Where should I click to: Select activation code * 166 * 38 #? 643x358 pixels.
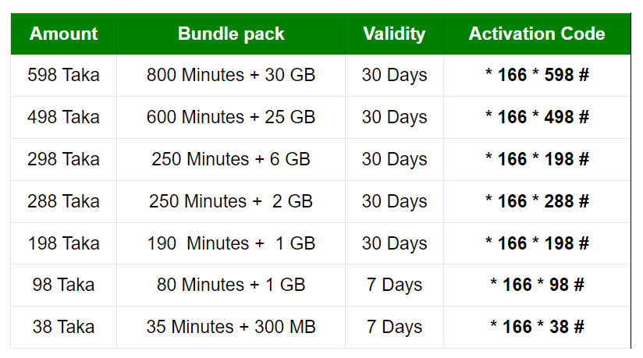point(537,328)
